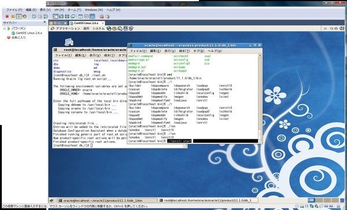Open the VMware ヘルプ (H) menu
The width and height of the screenshot is (347, 210).
(113, 10)
